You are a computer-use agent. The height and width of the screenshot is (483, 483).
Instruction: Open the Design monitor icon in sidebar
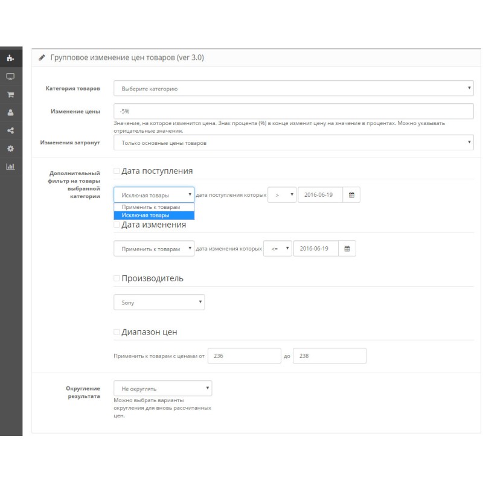(x=10, y=77)
